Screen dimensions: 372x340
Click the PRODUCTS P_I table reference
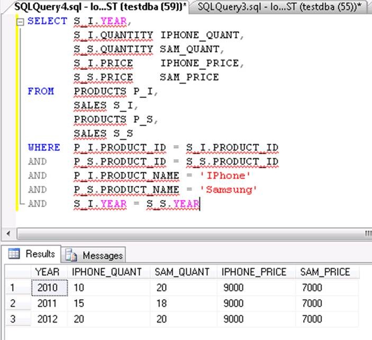point(113,92)
